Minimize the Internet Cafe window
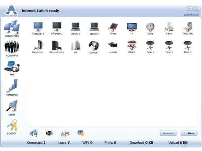The width and height of the screenshot is (202, 151). (x=189, y=8)
